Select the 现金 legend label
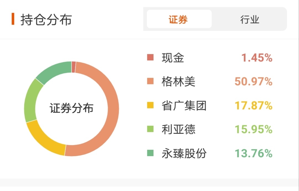This screenshot has width=299, height=191. 173,58
